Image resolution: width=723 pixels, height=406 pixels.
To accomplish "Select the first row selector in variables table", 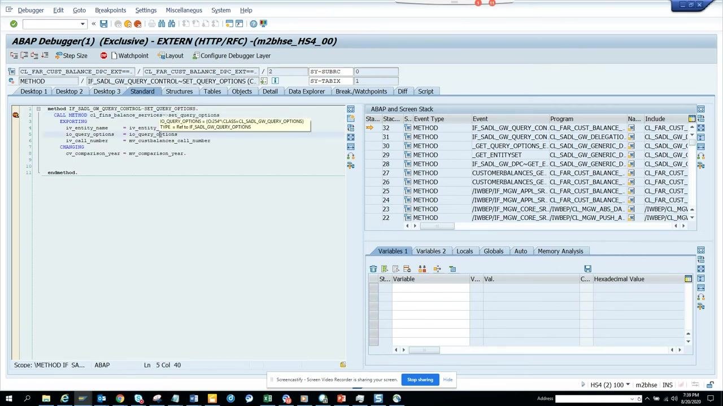I will pos(373,288).
